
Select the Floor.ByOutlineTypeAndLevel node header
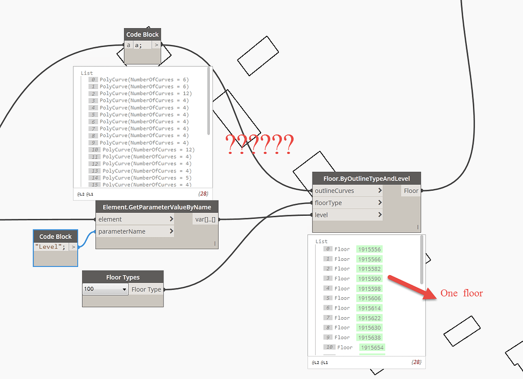coord(366,178)
